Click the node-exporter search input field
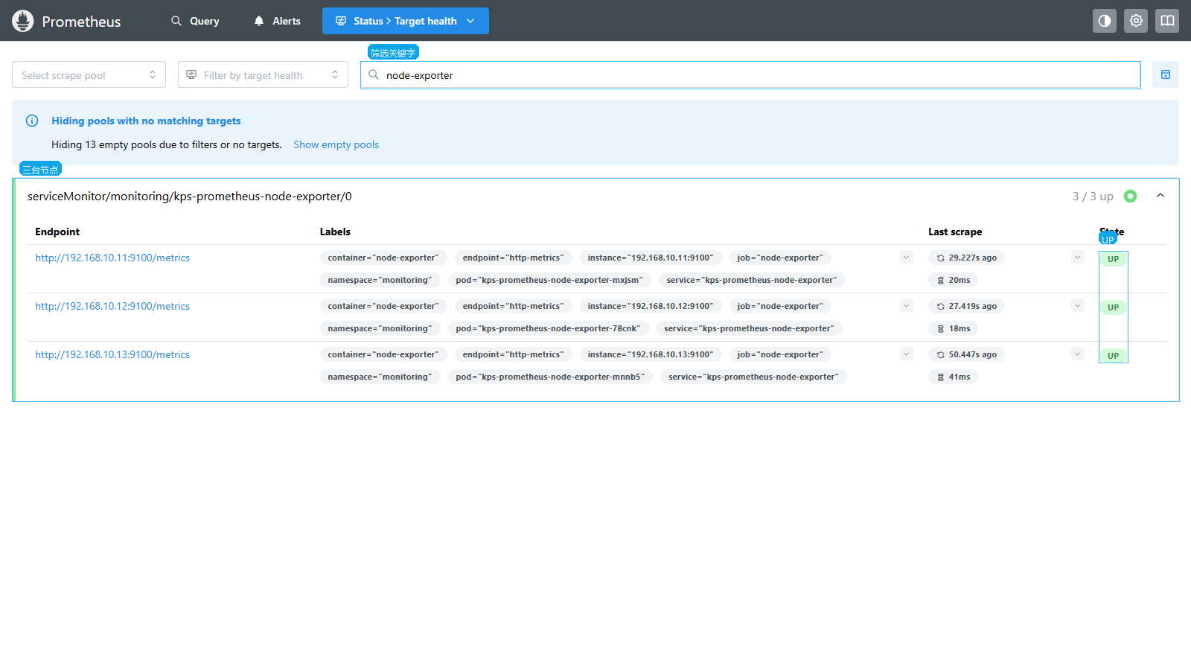1191x670 pixels. 750,75
